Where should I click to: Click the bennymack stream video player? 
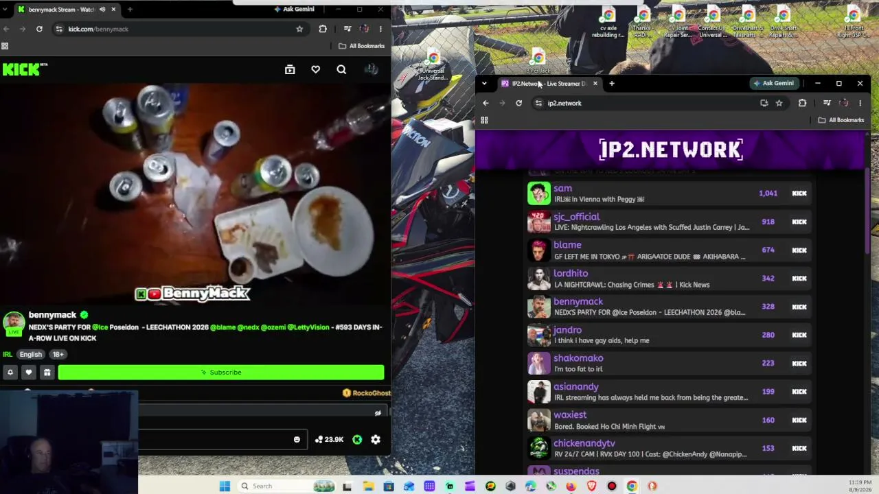point(196,193)
